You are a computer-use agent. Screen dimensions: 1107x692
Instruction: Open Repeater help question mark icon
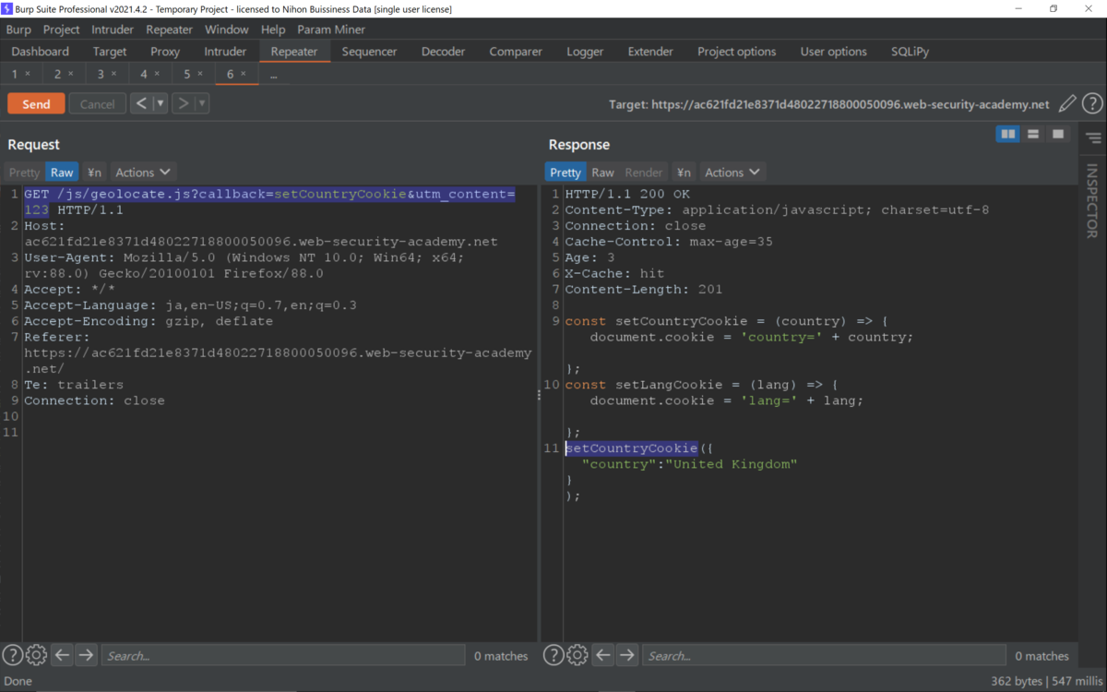click(1092, 104)
